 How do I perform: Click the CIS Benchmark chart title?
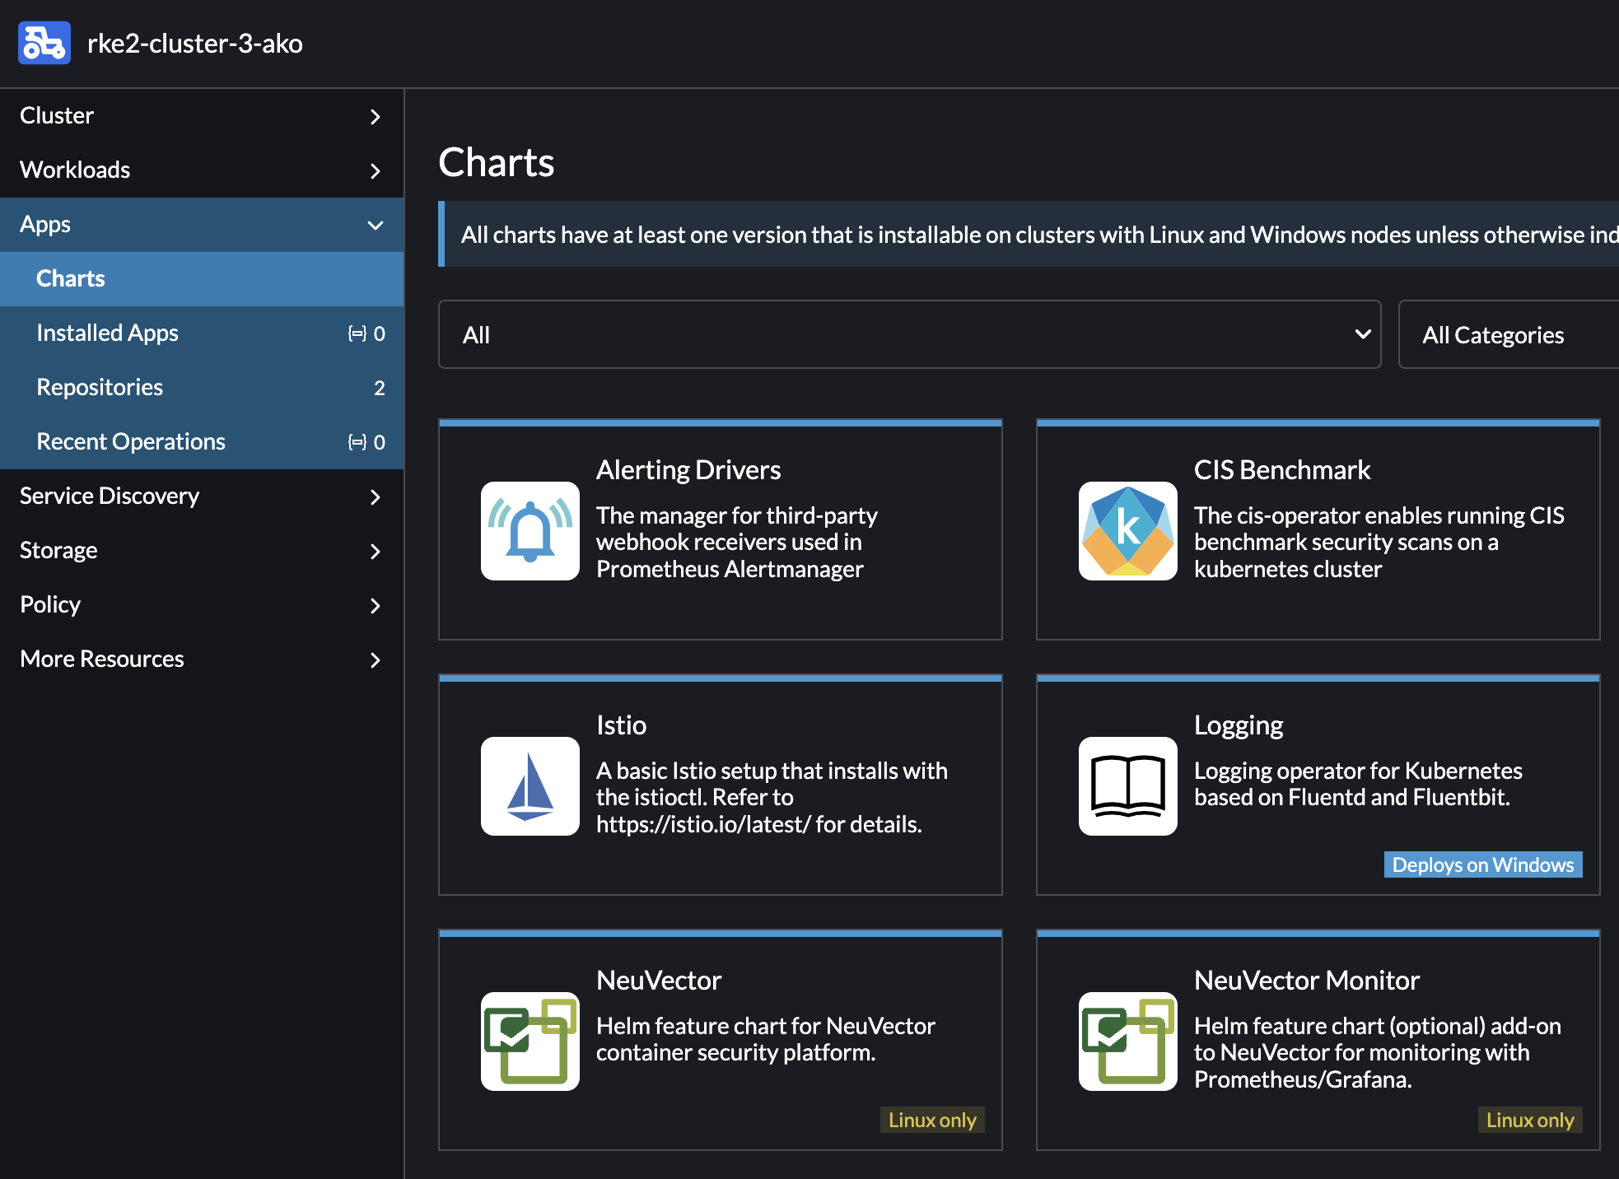click(x=1282, y=470)
